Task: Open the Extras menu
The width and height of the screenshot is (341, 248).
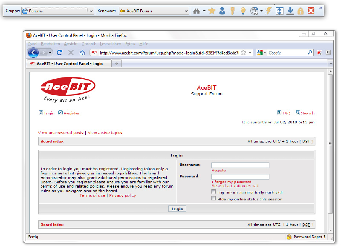Action: click(x=130, y=44)
